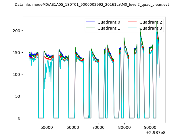Click the red Quadrant 2 legend line
Viewport: 184px width, 138px height.
pyautogui.click(x=133, y=22)
